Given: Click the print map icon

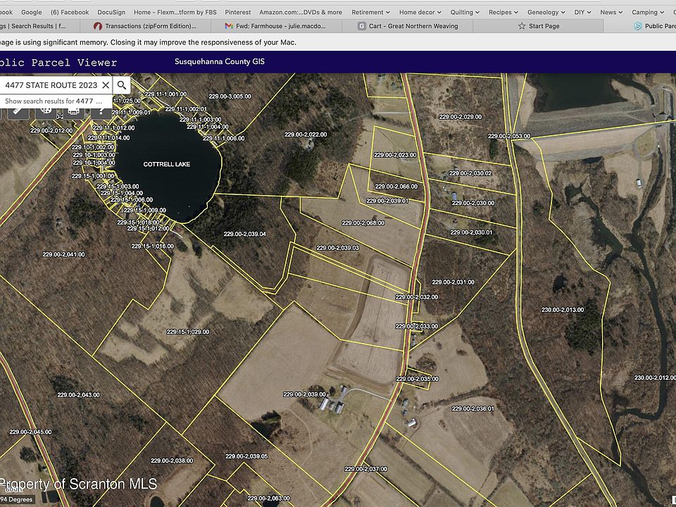Looking at the screenshot, I should click(x=74, y=111).
